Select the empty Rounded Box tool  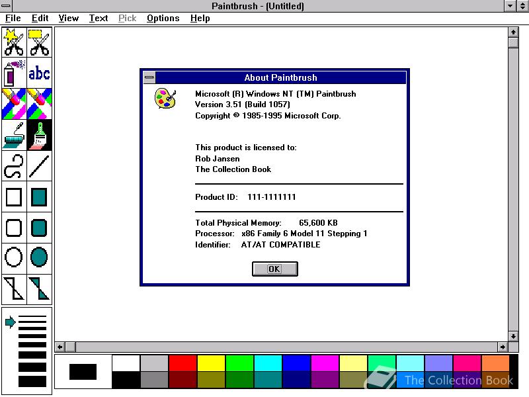[x=14, y=228]
